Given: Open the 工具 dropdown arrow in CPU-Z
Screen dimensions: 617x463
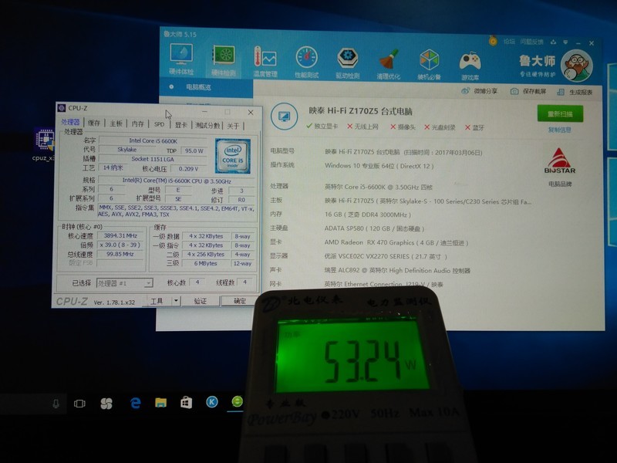Looking at the screenshot, I should [x=176, y=301].
